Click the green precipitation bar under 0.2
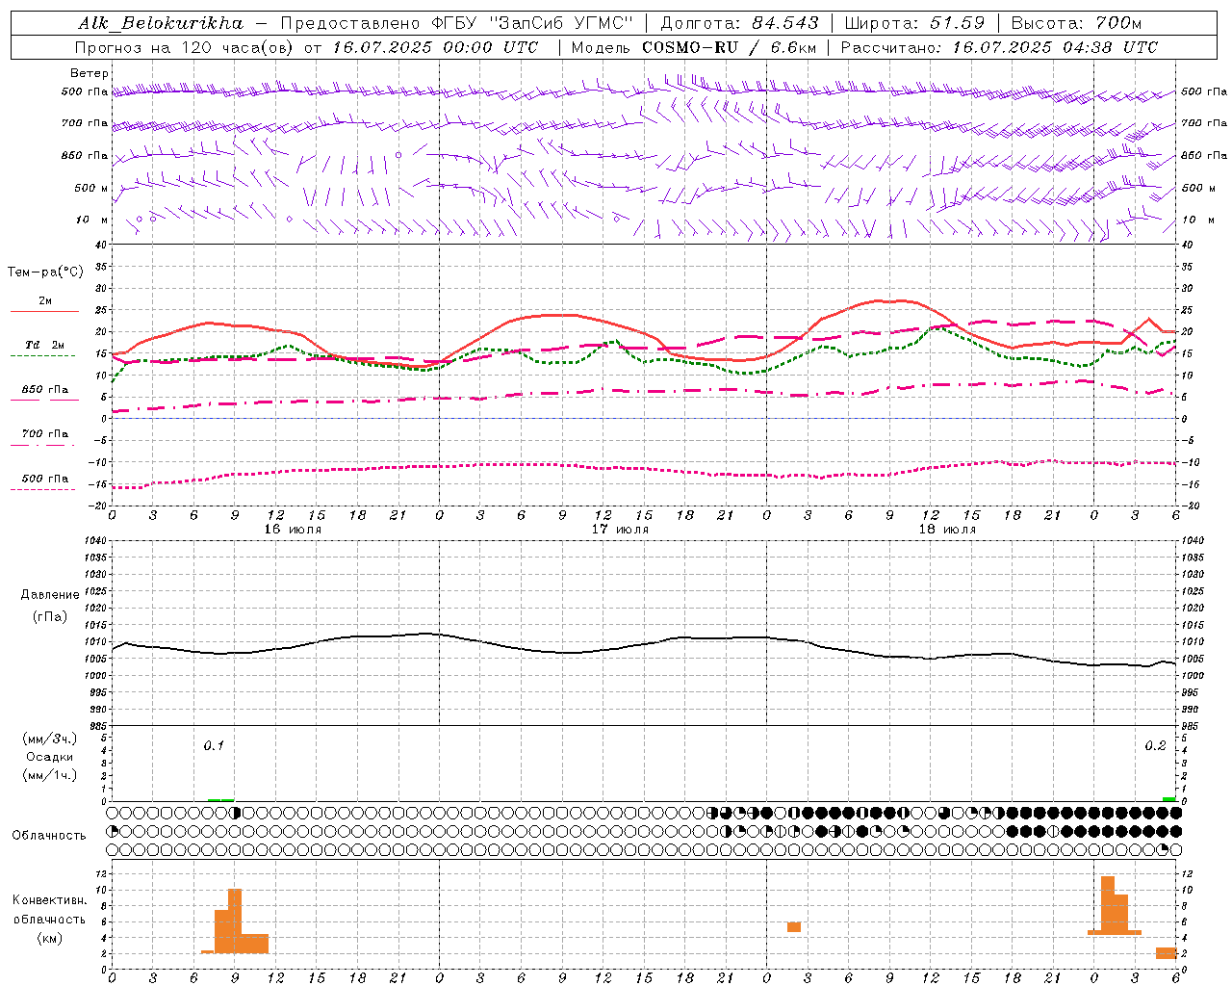Image resolution: width=1232 pixels, height=986 pixels. coord(1168,799)
